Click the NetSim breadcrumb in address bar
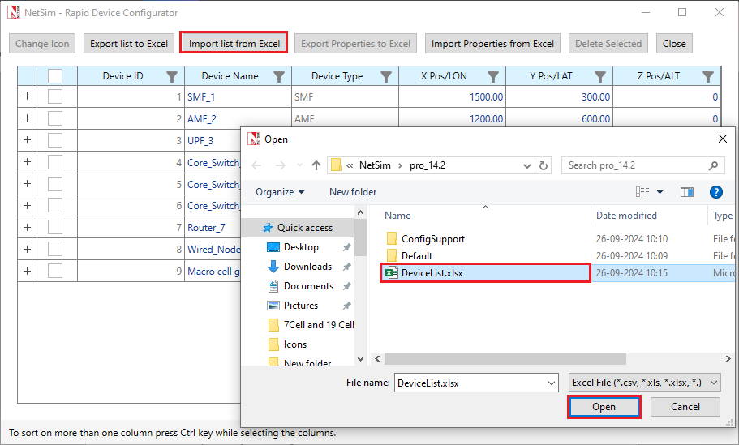Viewport: 739px width, 445px height. (x=375, y=165)
